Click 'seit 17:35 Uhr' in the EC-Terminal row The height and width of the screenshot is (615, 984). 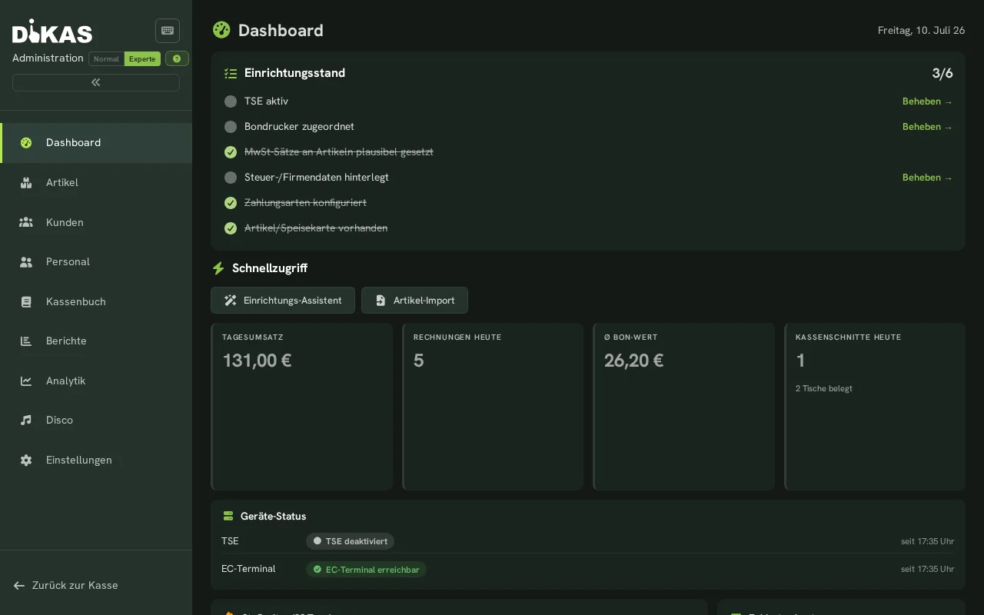point(928,569)
